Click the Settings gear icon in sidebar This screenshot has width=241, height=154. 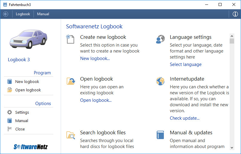pyautogui.click(x=10, y=112)
